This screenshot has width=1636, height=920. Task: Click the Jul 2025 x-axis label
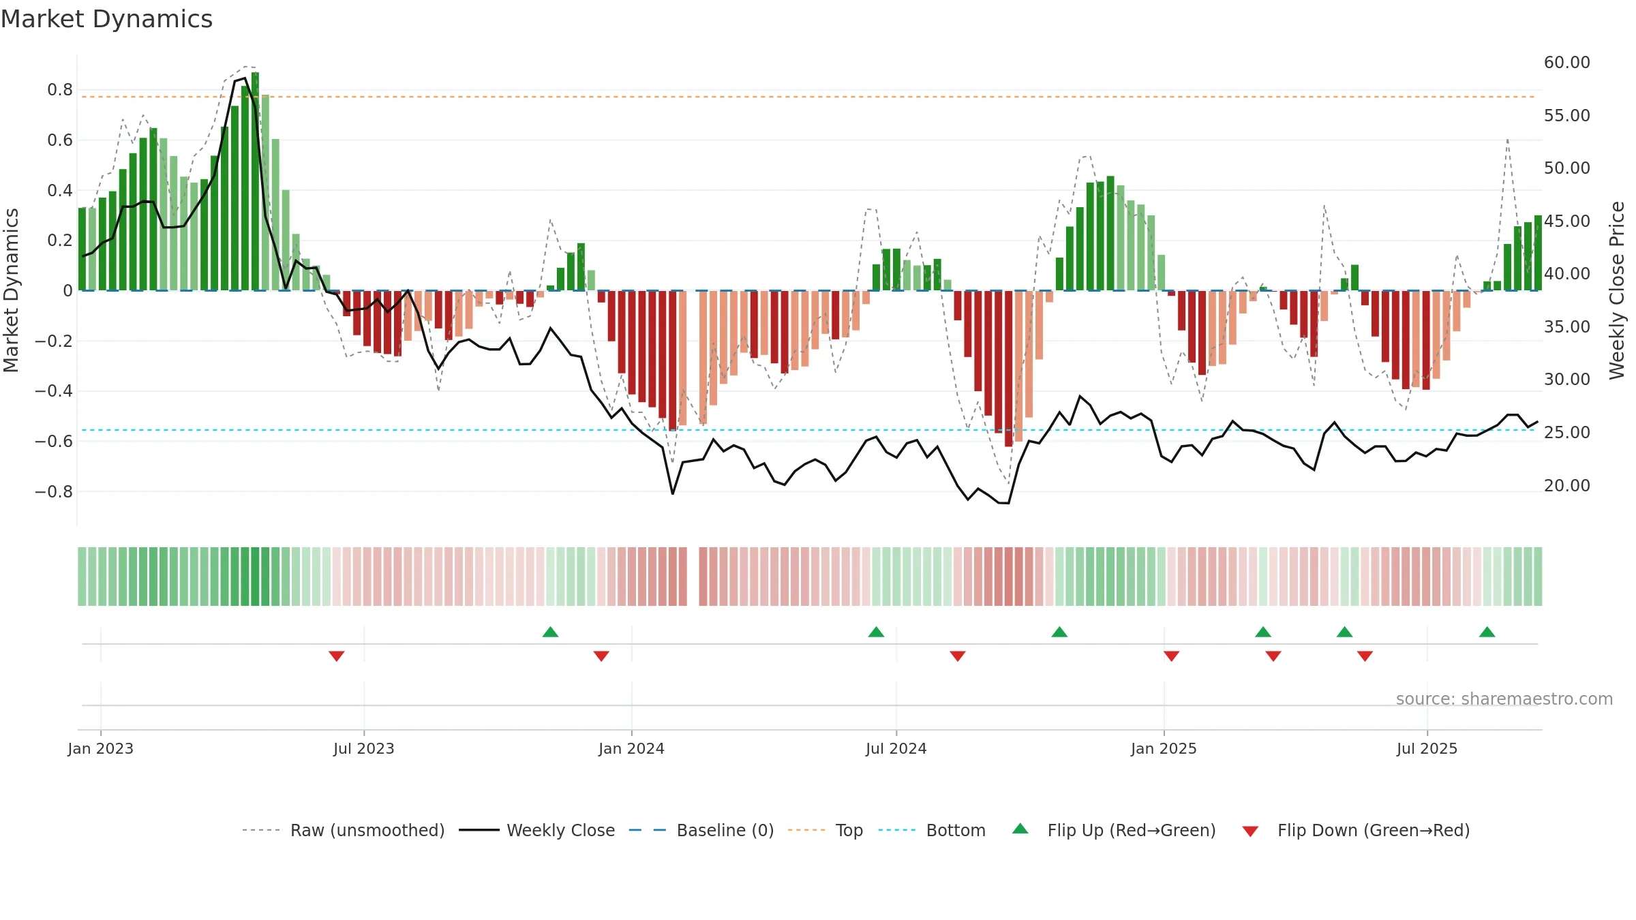tap(1427, 748)
